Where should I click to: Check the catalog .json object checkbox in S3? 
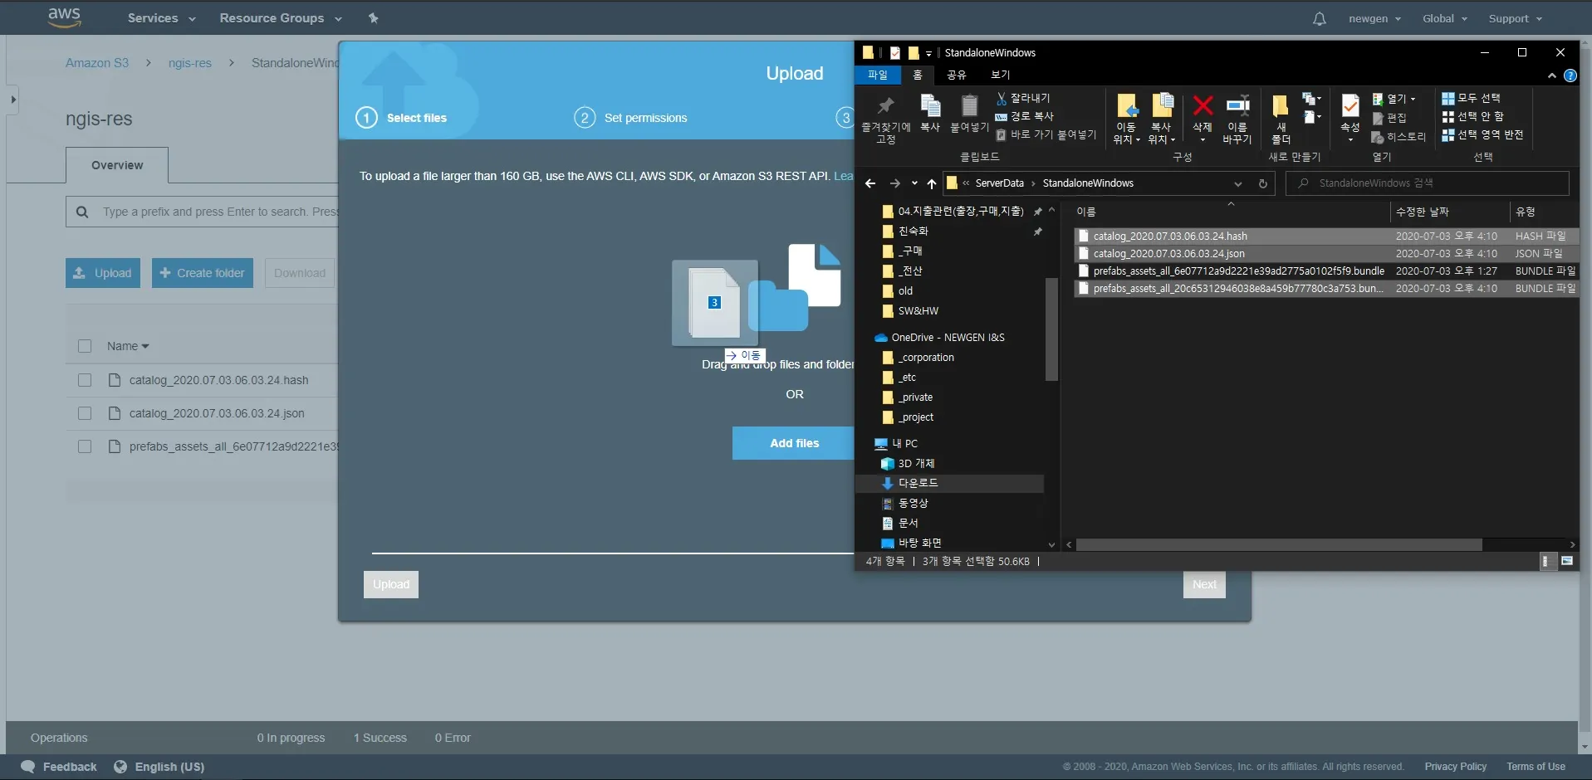click(85, 413)
